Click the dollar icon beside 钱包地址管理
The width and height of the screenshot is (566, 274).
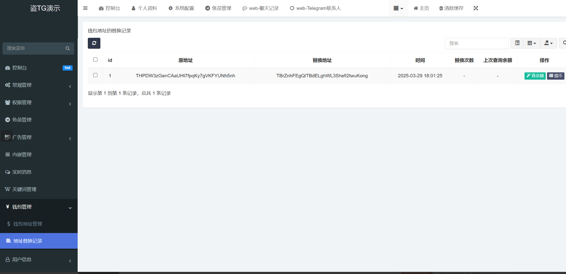9,224
